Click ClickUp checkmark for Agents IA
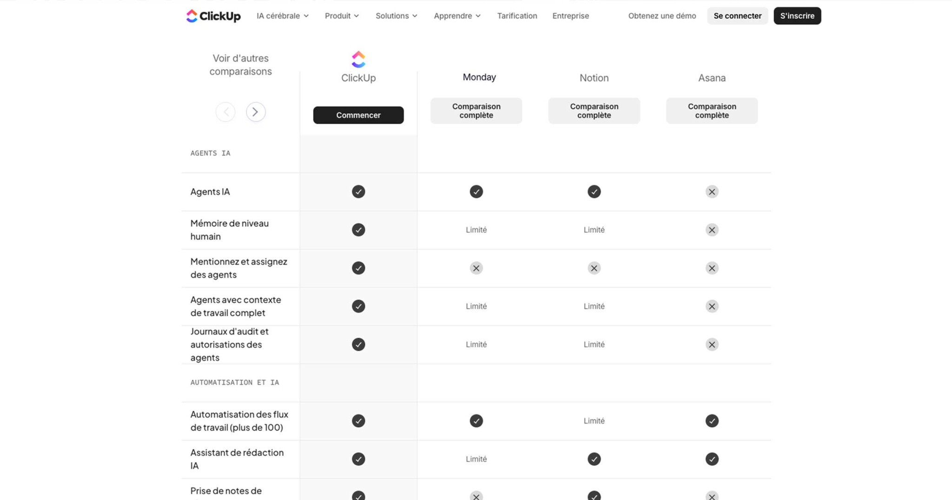This screenshot has width=952, height=500. 358,192
